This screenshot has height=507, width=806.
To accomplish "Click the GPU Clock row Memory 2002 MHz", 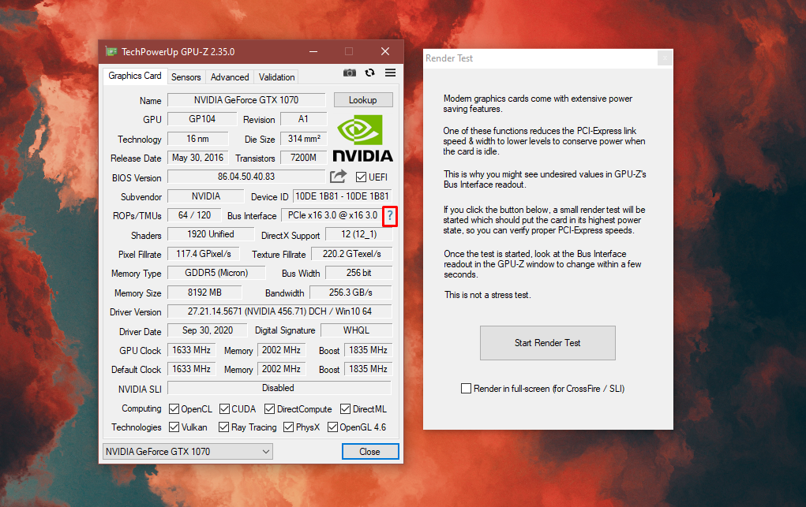I will tap(281, 350).
